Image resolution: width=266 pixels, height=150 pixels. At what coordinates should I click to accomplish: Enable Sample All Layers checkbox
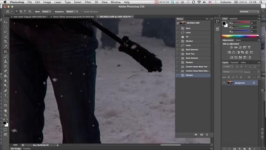pos(82,12)
